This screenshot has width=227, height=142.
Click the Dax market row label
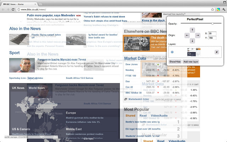(x=128, y=81)
